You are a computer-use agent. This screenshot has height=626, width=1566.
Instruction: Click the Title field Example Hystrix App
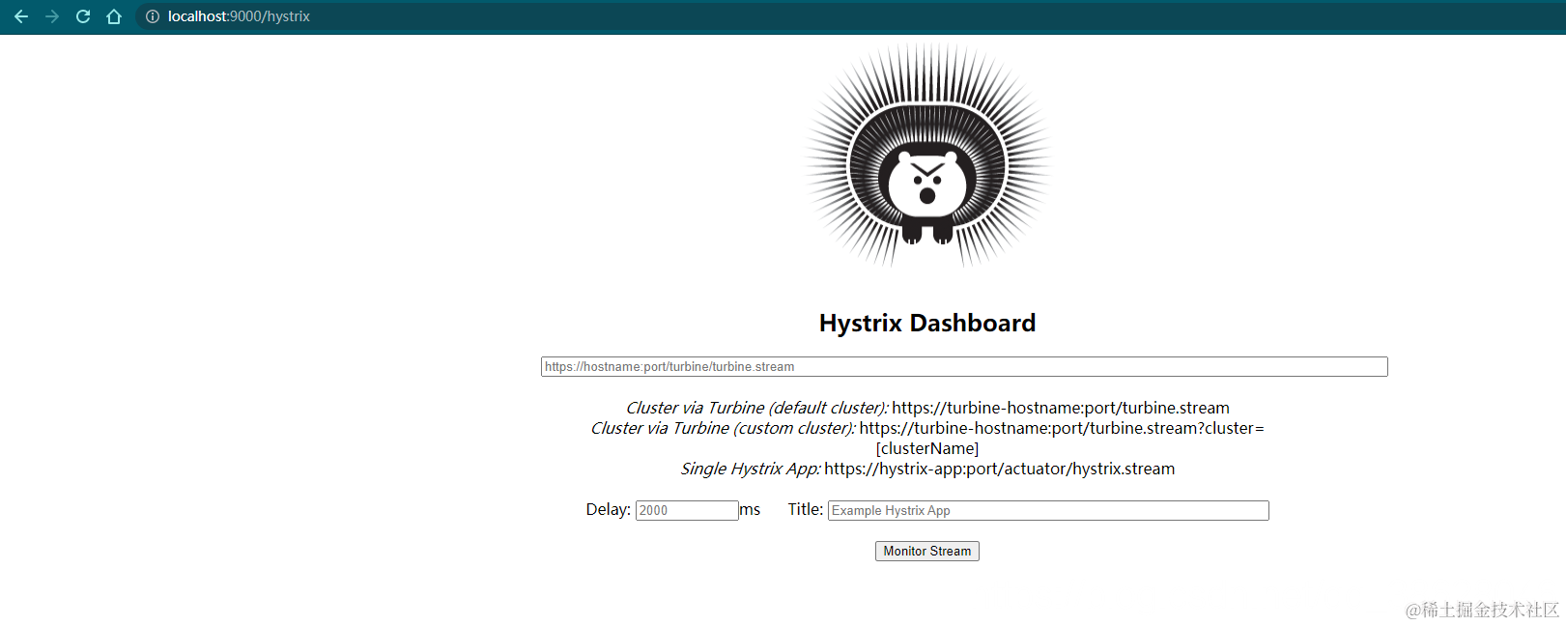[x=1048, y=510]
